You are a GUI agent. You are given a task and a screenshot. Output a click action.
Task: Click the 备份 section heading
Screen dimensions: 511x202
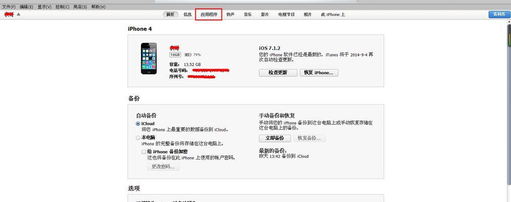pyautogui.click(x=134, y=98)
